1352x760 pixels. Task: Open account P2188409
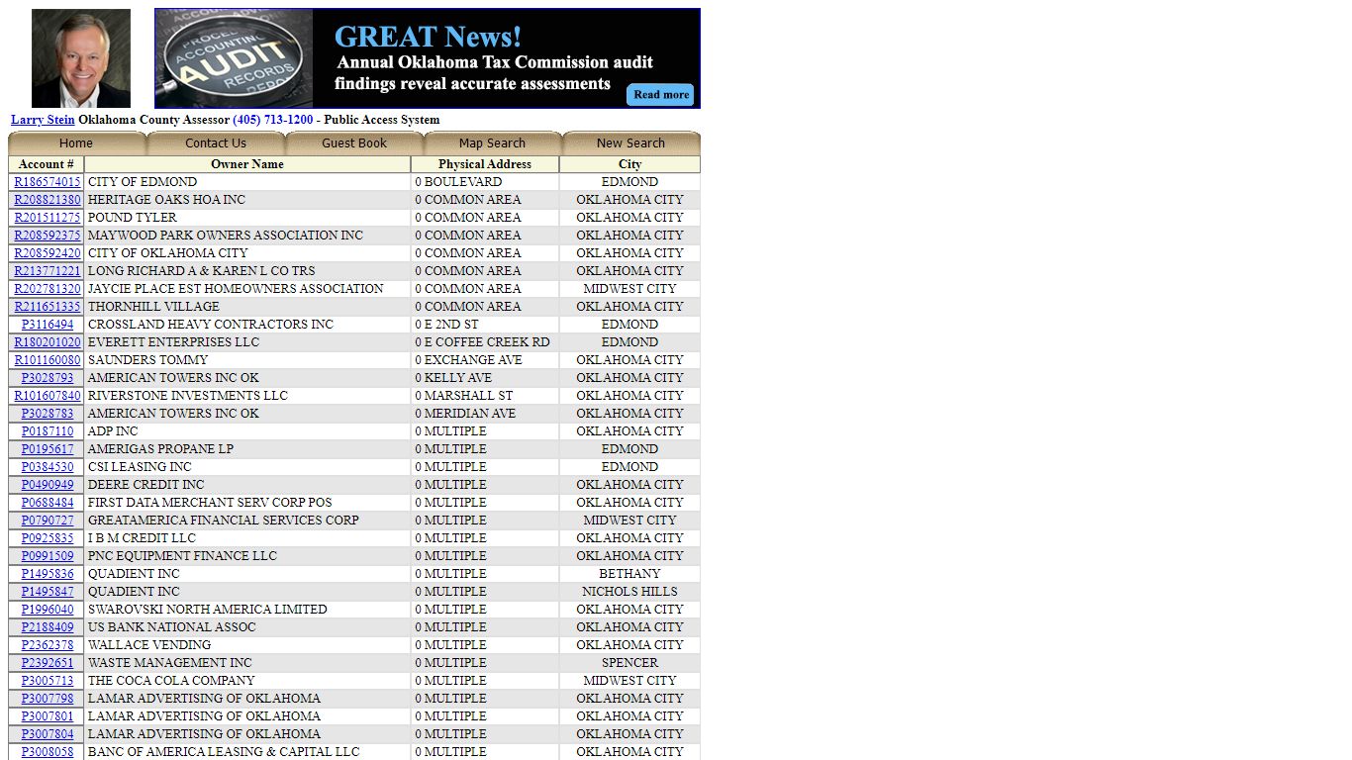pyautogui.click(x=48, y=627)
